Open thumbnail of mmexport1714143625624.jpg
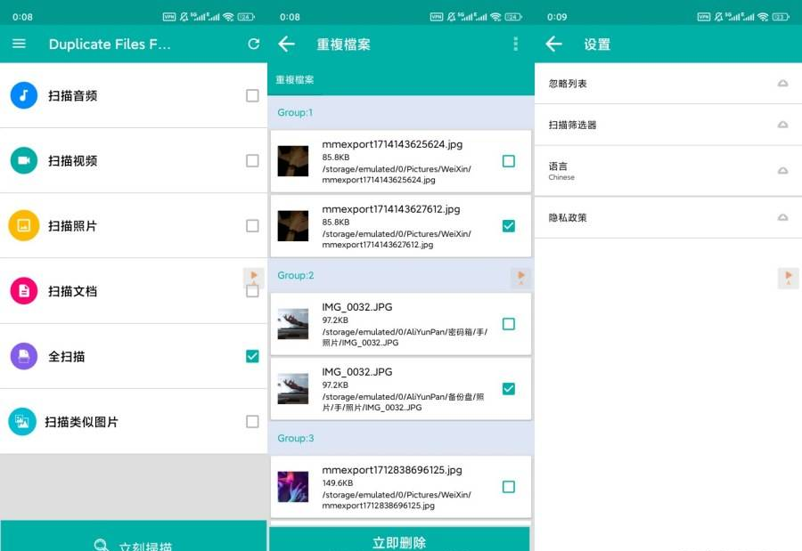The image size is (802, 551). click(292, 161)
